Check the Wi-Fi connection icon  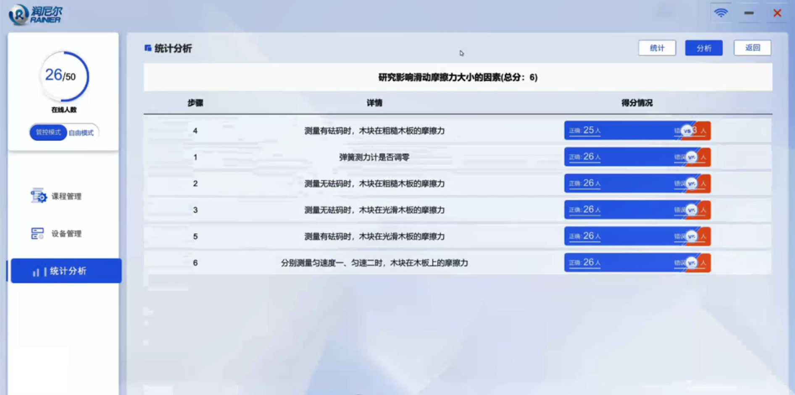[721, 13]
